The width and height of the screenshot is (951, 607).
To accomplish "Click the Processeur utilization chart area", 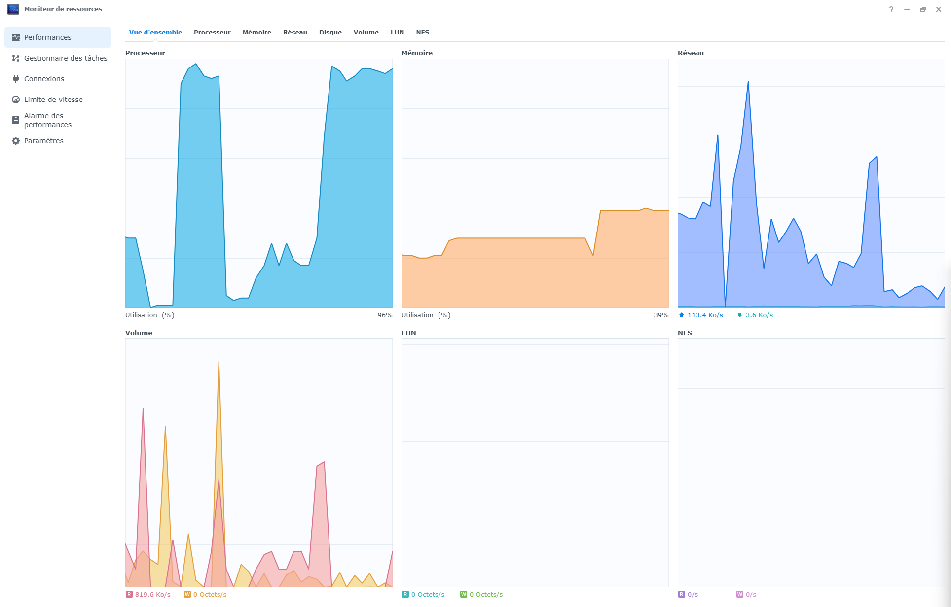I will pos(259,182).
